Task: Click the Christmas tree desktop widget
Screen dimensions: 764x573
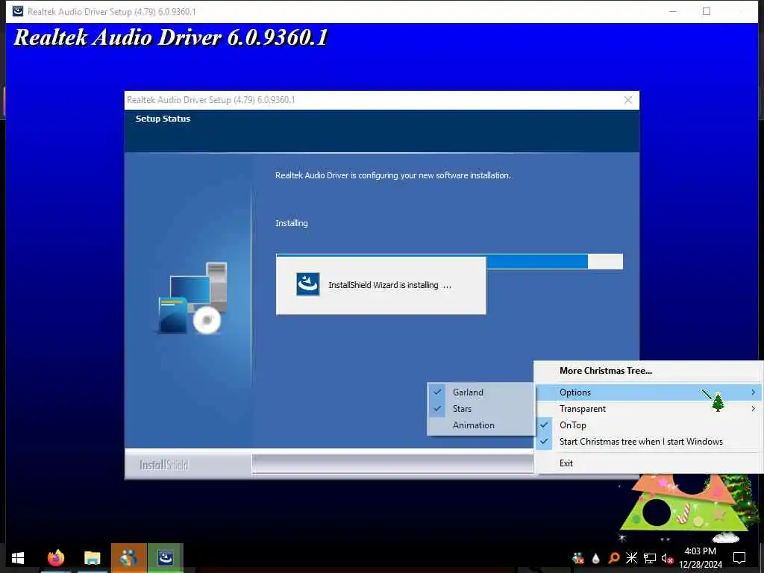Action: [x=688, y=507]
